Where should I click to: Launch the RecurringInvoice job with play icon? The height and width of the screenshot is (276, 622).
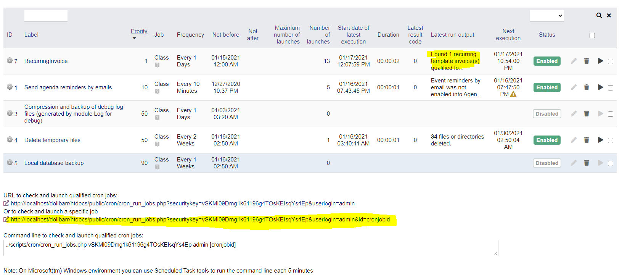click(600, 61)
